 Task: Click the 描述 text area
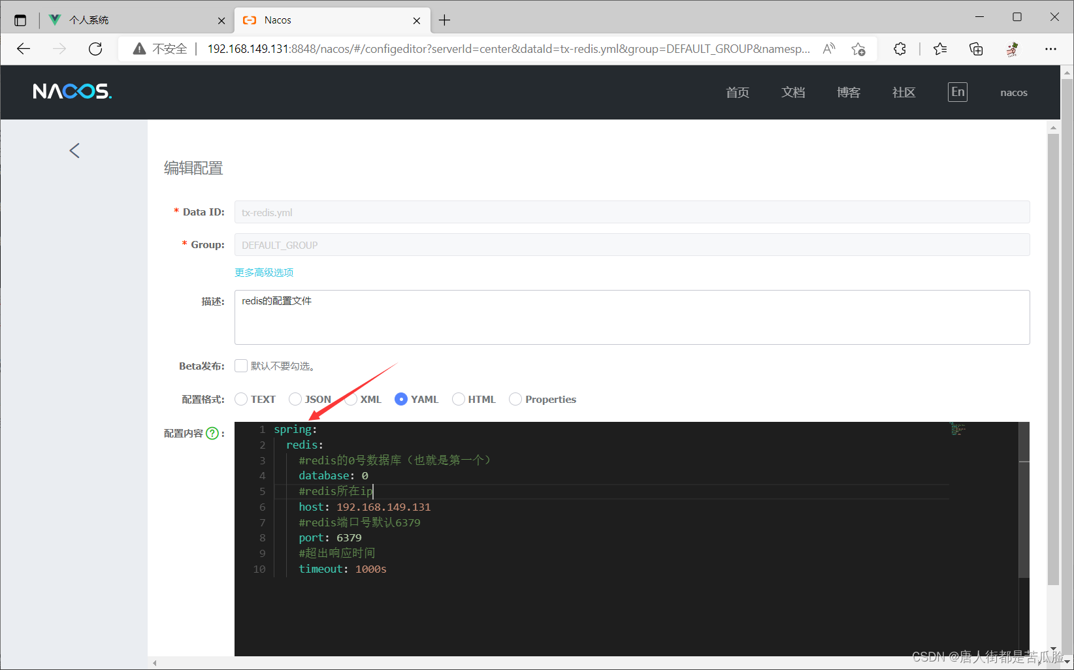tap(632, 317)
